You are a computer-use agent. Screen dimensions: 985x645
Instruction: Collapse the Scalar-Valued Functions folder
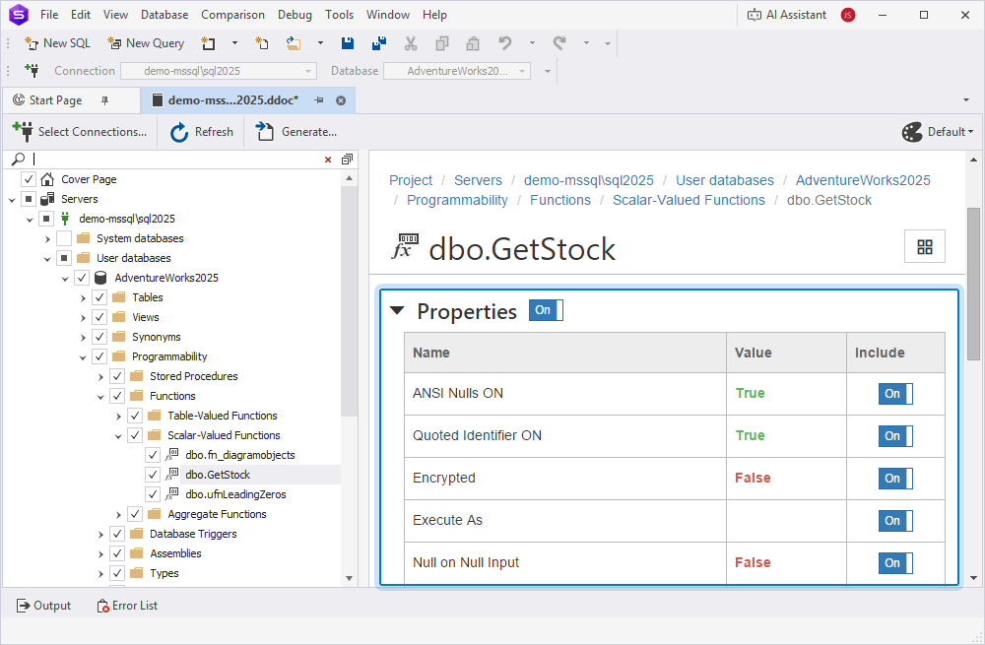click(118, 436)
